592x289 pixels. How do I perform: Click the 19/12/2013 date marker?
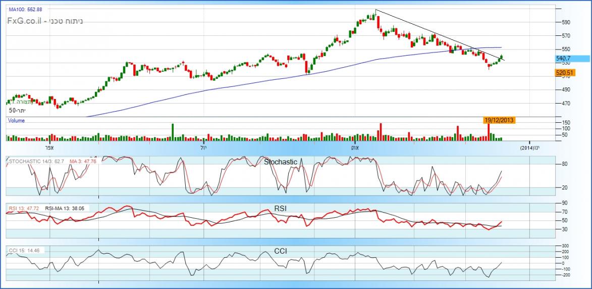[499, 120]
